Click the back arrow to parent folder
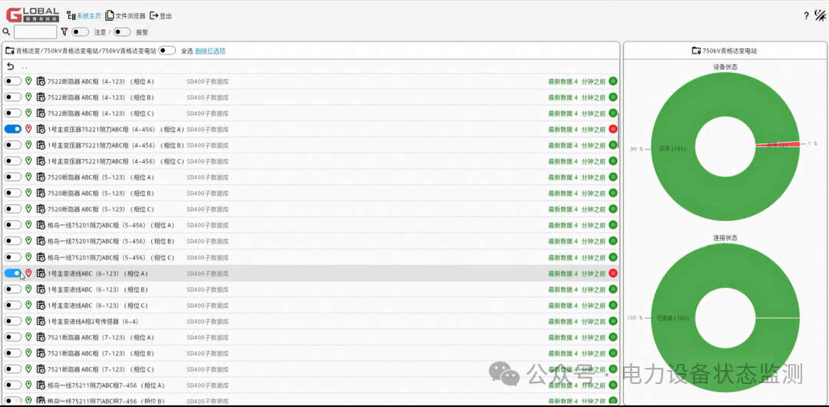Screen dimensions: 829x407 pyautogui.click(x=11, y=67)
